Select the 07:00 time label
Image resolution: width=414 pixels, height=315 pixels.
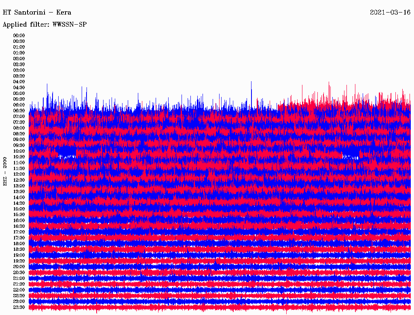[19, 116]
